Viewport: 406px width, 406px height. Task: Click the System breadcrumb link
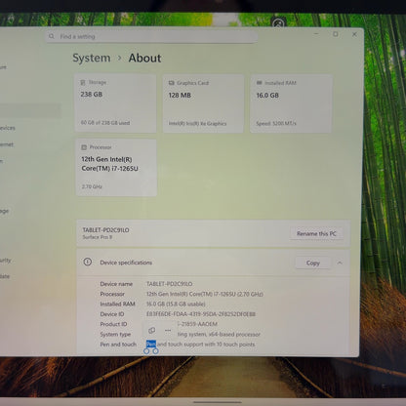(x=92, y=58)
